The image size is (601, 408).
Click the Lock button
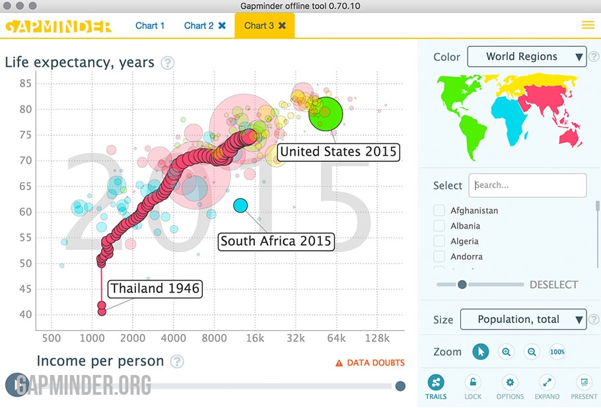tap(473, 387)
